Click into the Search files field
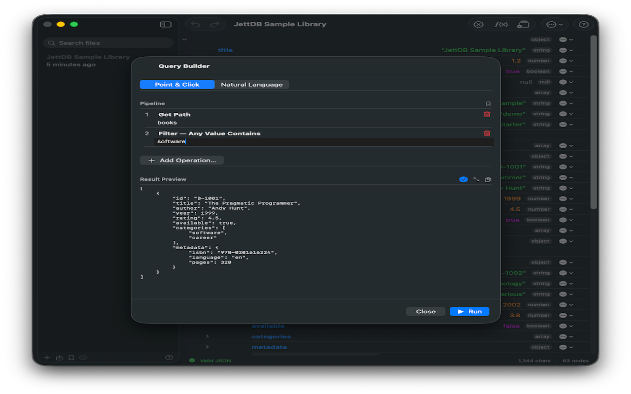 [108, 43]
